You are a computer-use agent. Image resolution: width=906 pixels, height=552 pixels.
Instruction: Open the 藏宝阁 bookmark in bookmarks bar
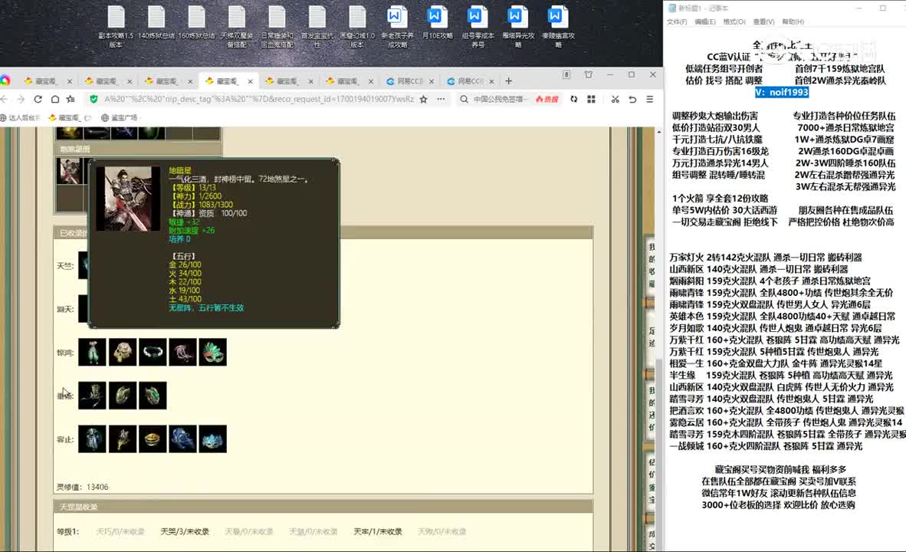[x=68, y=117]
